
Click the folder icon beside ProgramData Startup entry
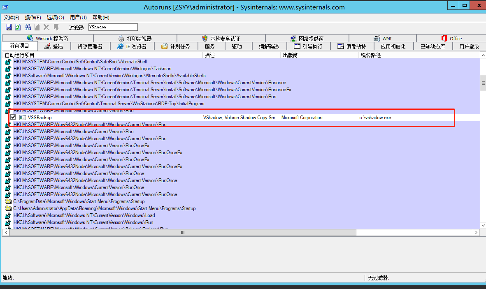click(x=9, y=201)
